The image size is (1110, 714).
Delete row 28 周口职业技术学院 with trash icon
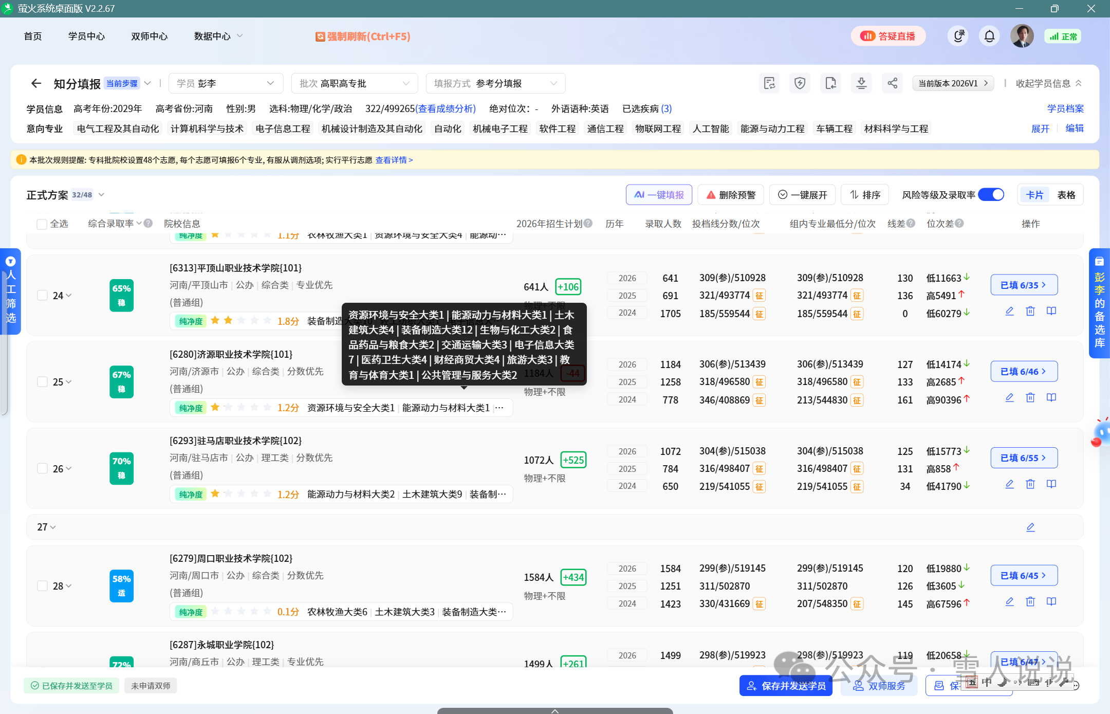1030,601
